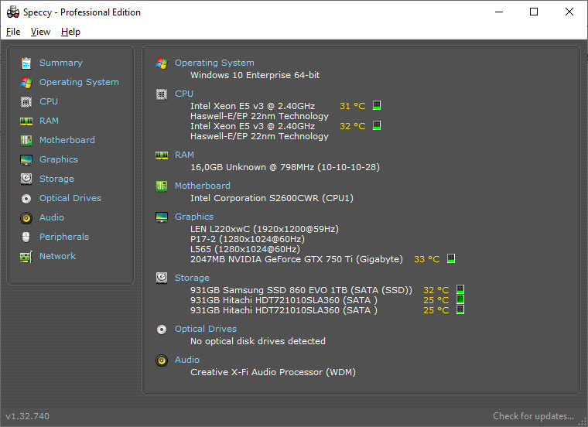Click the NVIDIA GeForce GTX 750 Ti entry

(x=296, y=259)
